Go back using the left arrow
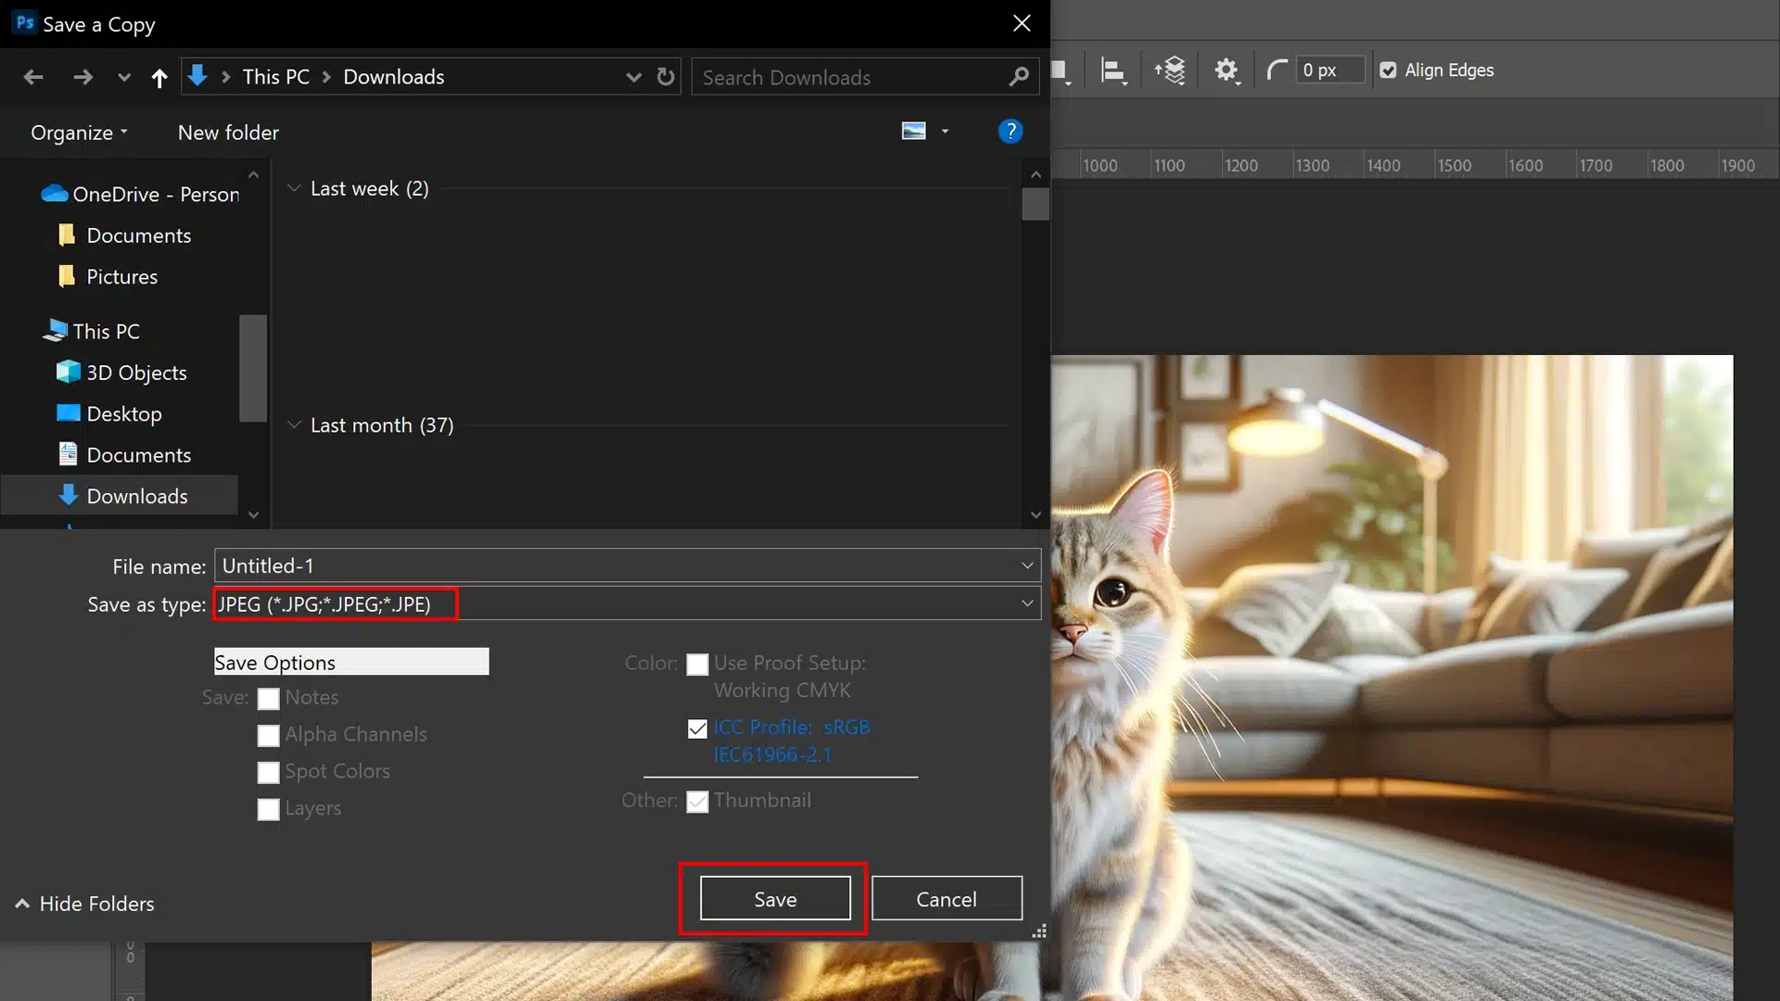The height and width of the screenshot is (1001, 1780). point(33,77)
